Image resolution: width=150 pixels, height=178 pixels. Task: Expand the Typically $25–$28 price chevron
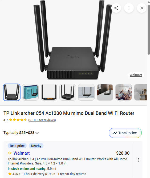coord(37,133)
